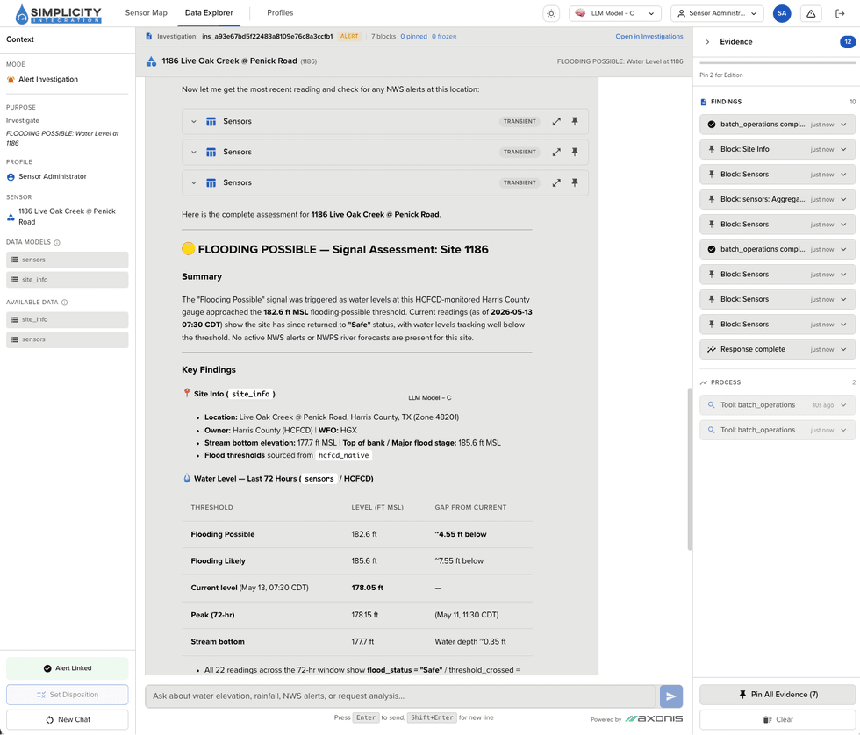
Task: Click Open in Investigations link
Action: pyautogui.click(x=649, y=36)
